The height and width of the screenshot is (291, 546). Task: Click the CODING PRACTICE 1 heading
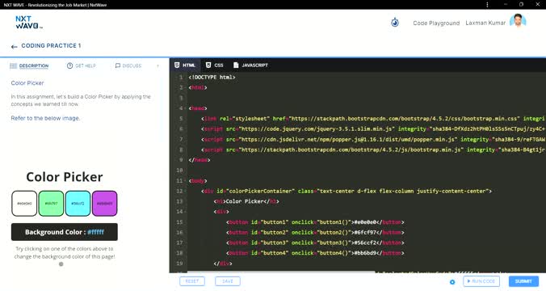(x=51, y=45)
